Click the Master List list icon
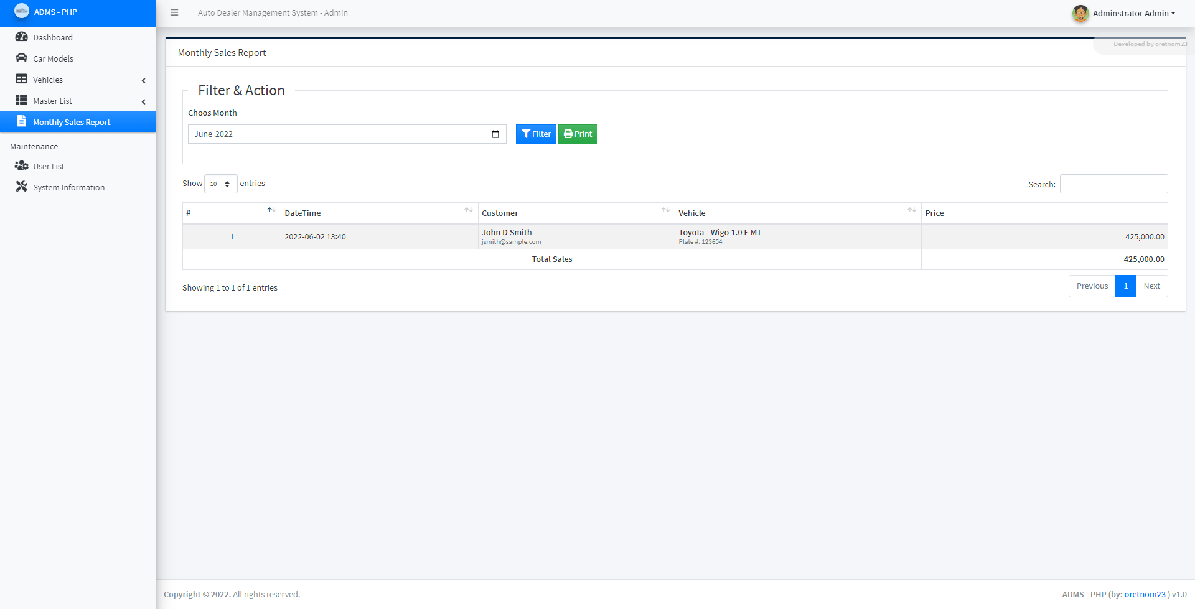1195x609 pixels. [22, 100]
